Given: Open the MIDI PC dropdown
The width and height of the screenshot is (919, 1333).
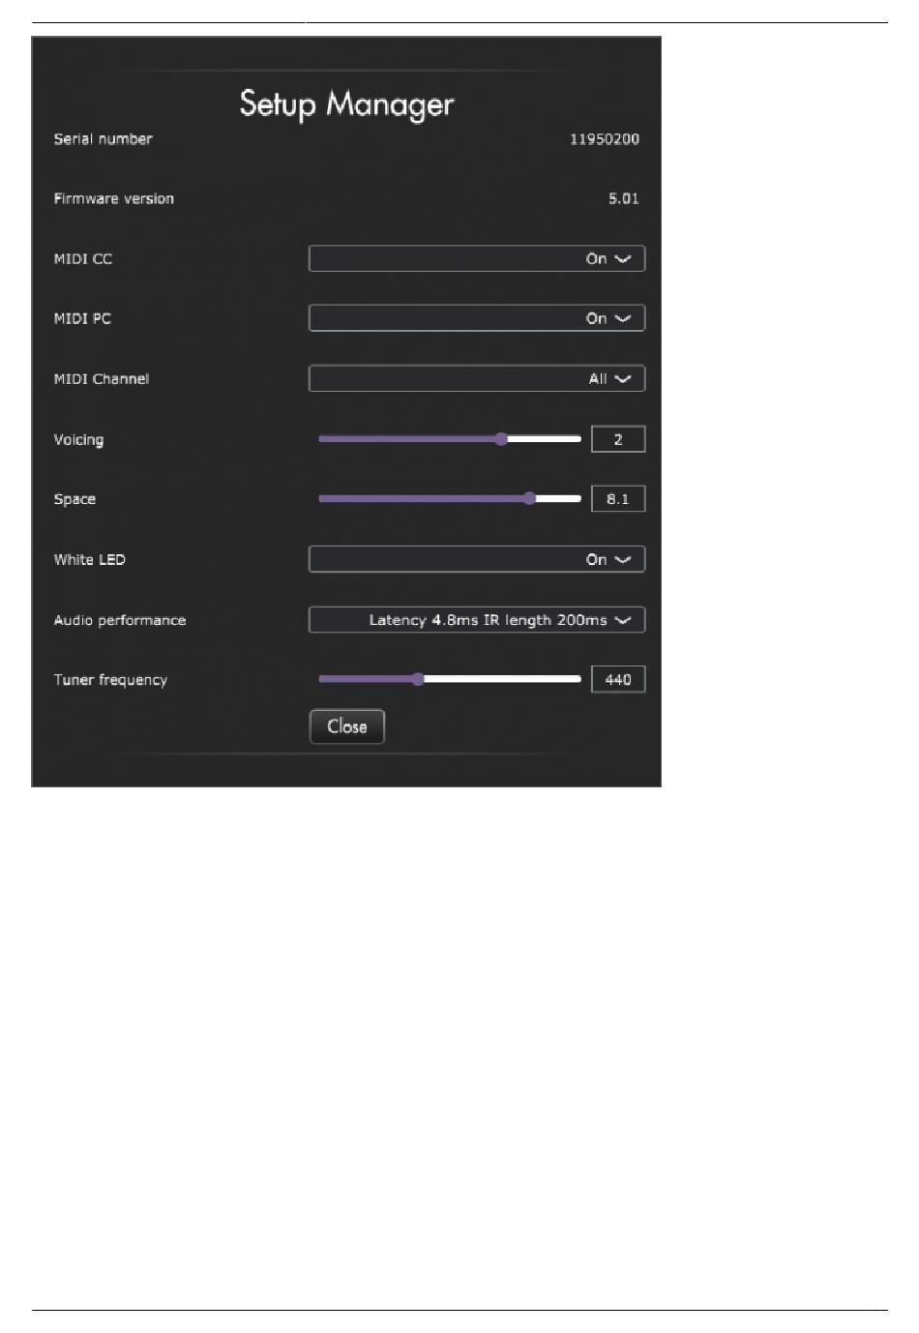Looking at the screenshot, I should (477, 318).
